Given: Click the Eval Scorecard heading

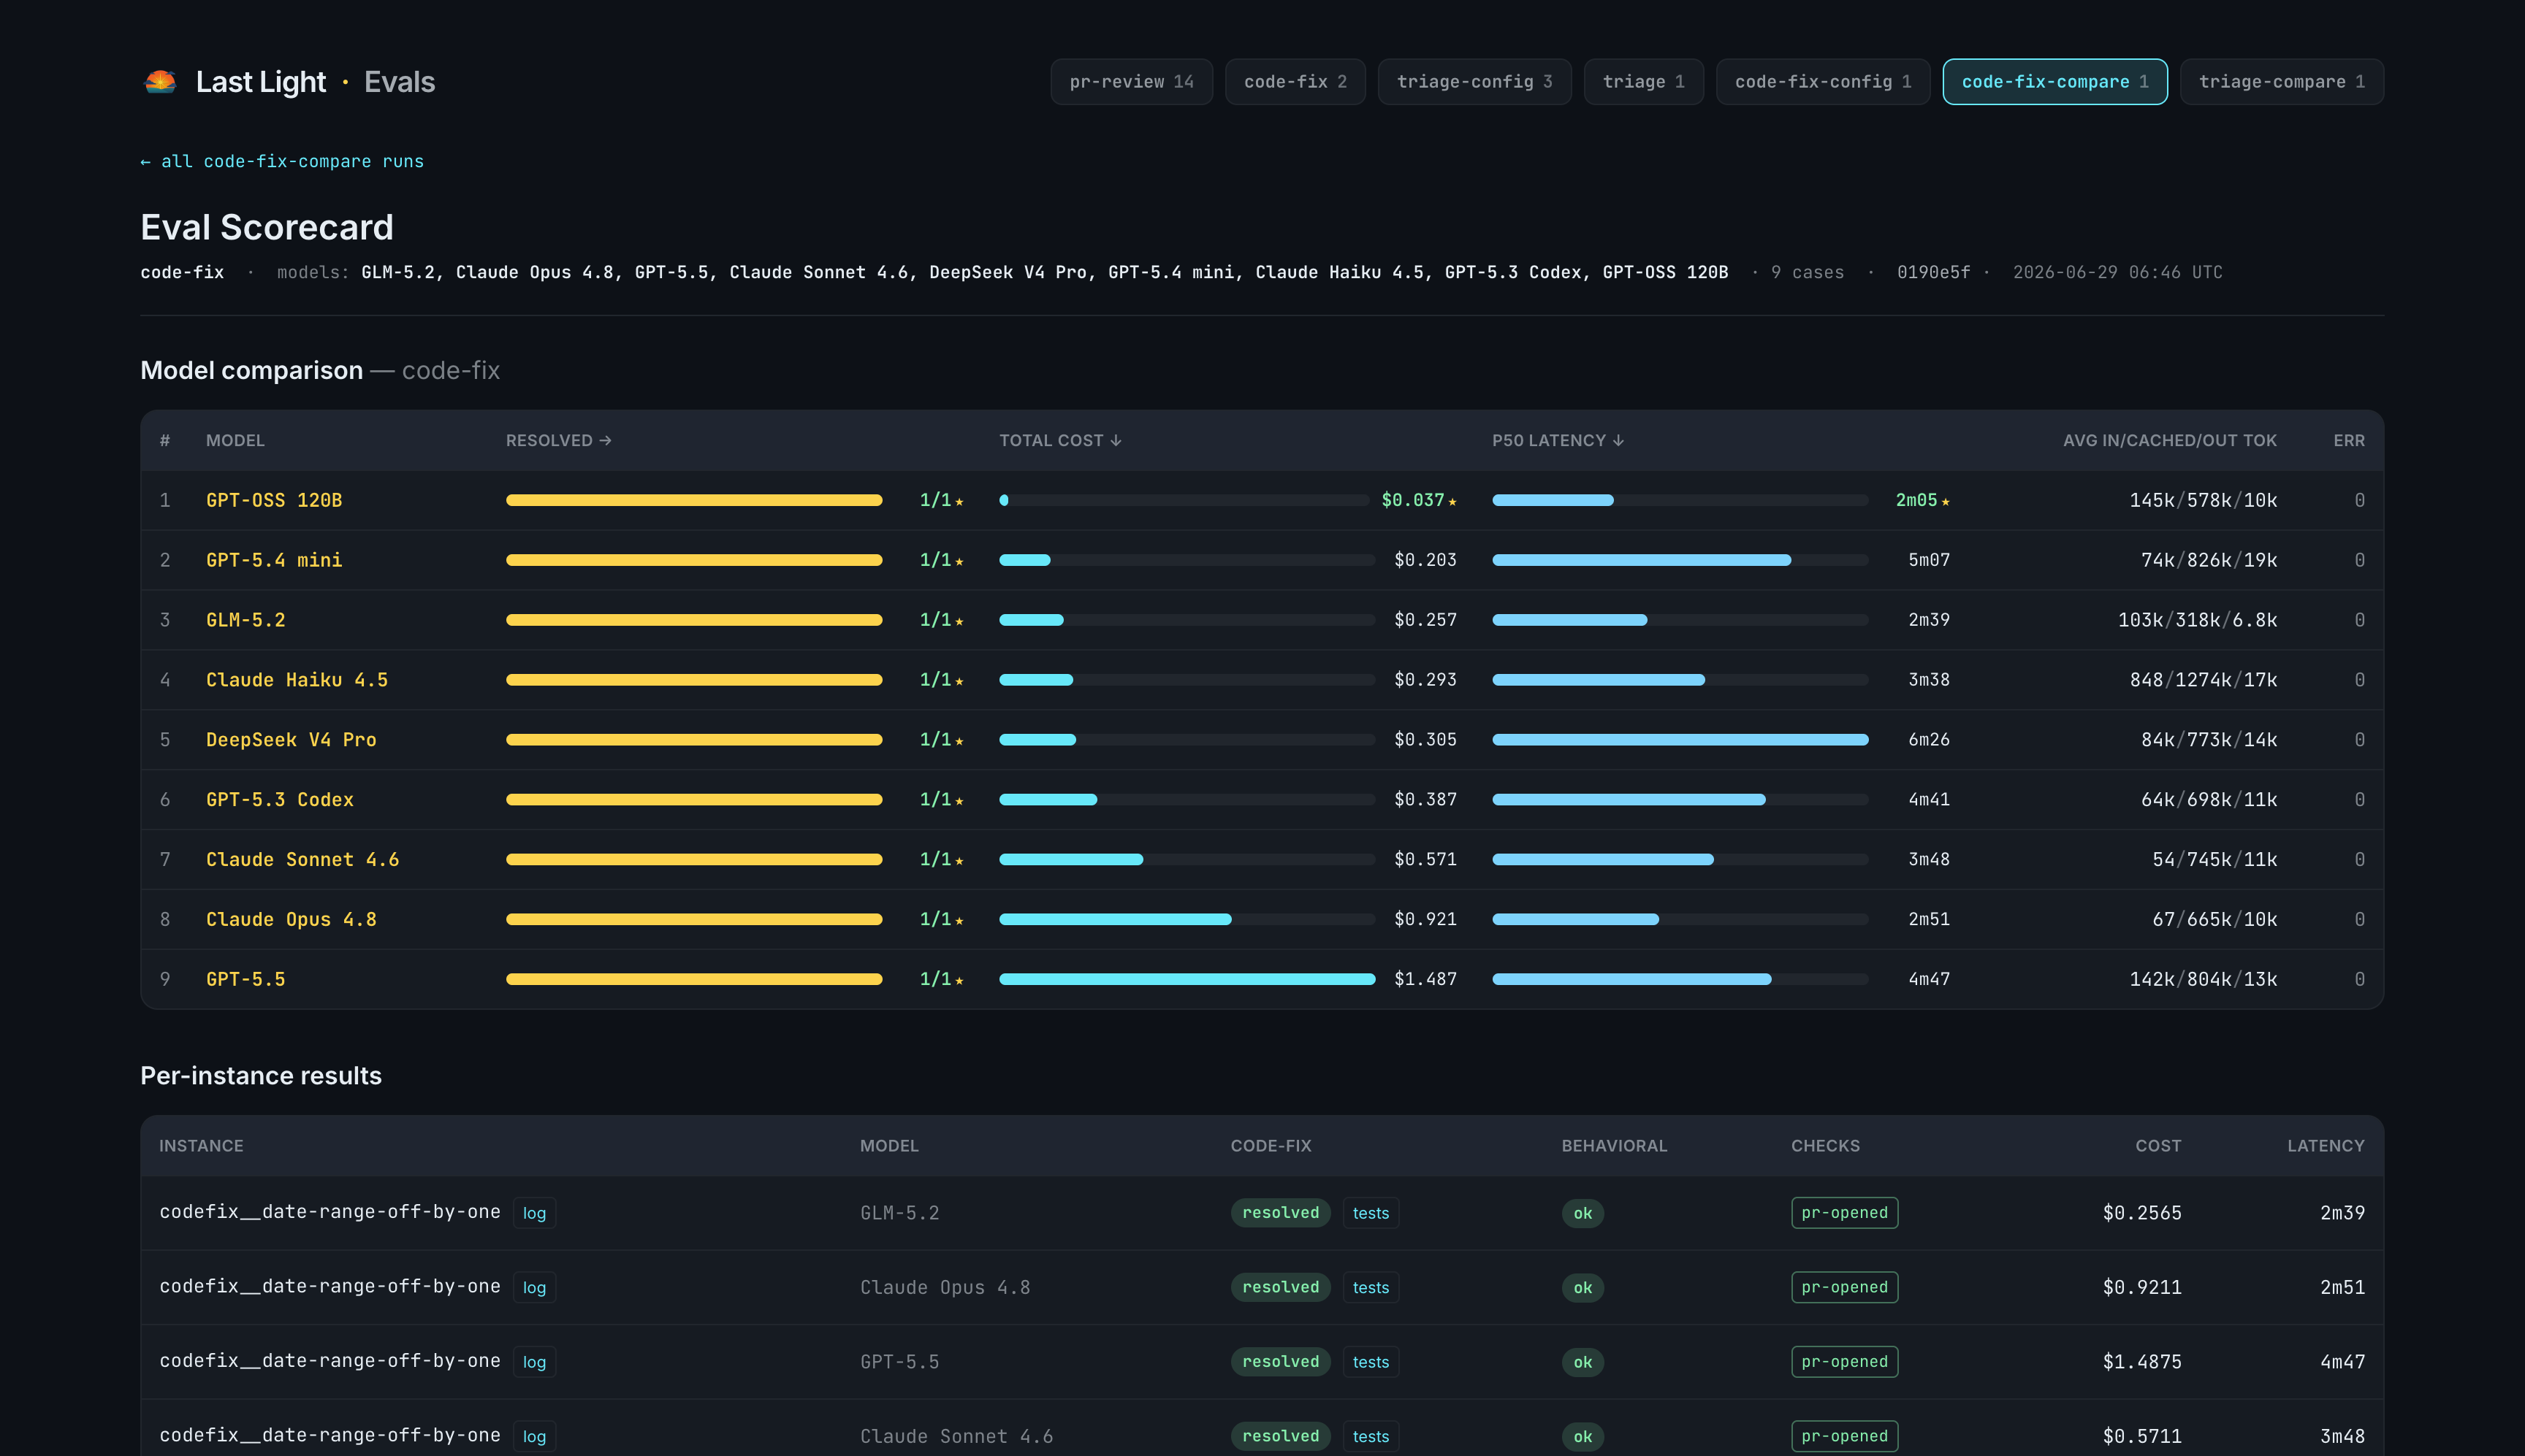Looking at the screenshot, I should point(267,227).
